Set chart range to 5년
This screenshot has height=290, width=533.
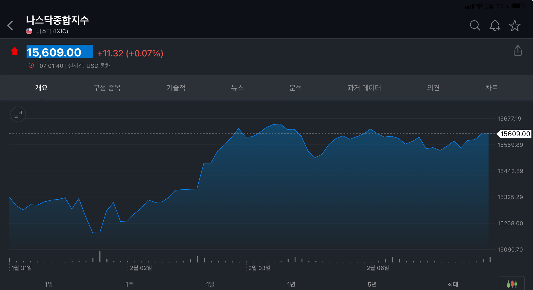click(372, 284)
